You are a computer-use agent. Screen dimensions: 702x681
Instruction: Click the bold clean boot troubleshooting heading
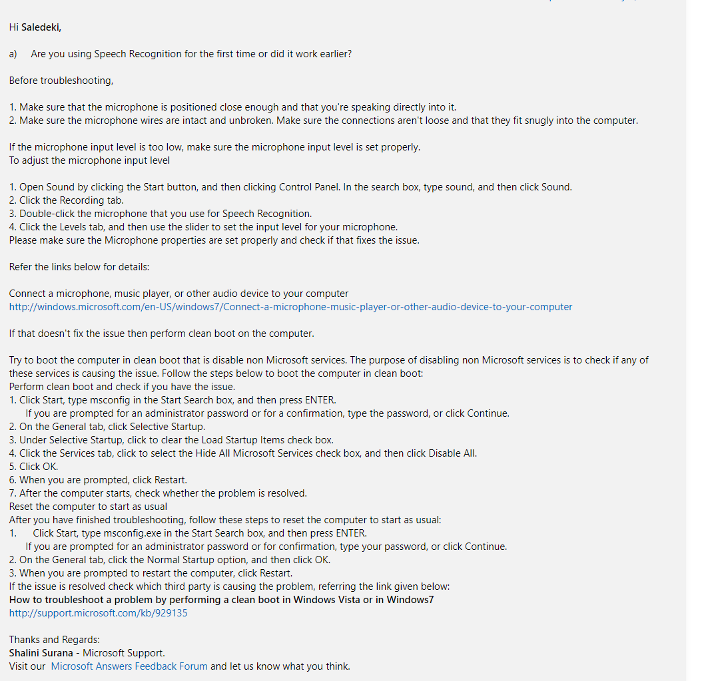point(221,600)
